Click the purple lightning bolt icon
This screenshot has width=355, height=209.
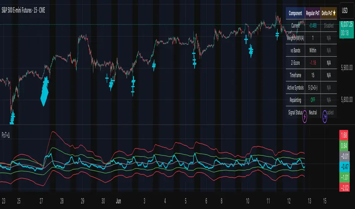click(x=305, y=117)
